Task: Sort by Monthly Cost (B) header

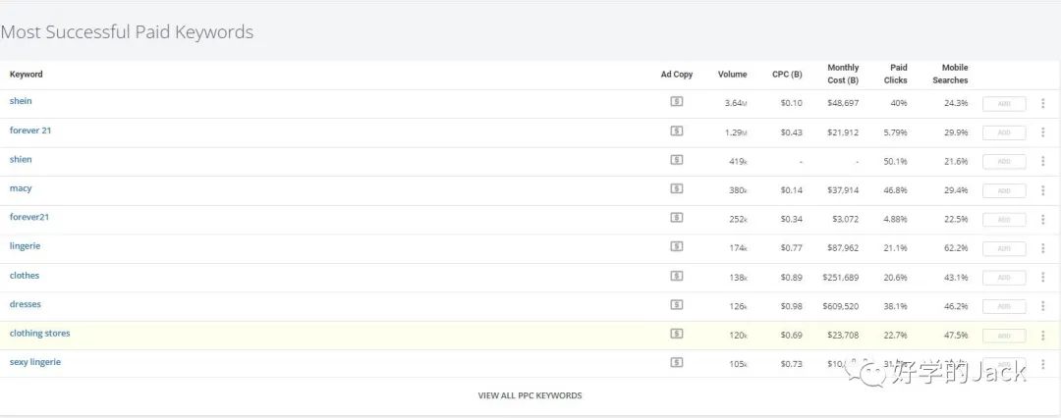Action: point(842,75)
